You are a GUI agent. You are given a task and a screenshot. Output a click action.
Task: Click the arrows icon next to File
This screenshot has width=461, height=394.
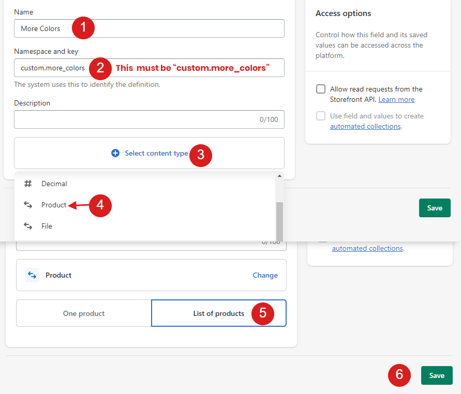pyautogui.click(x=28, y=226)
